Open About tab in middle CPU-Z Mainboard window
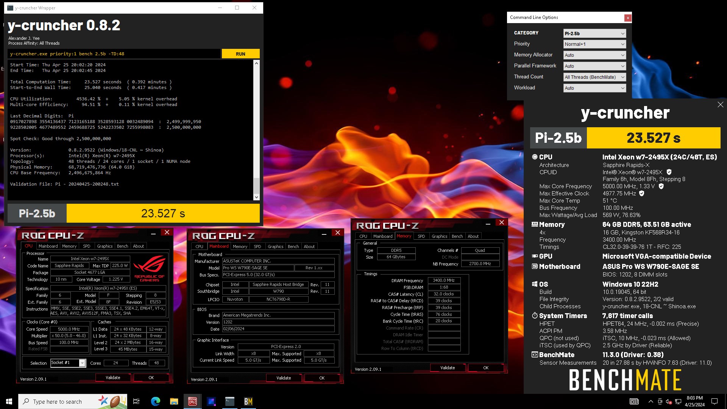This screenshot has height=409, width=727. tap(309, 247)
